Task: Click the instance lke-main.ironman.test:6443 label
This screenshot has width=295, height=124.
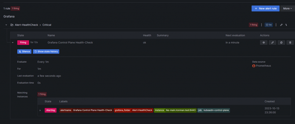Action: click(x=175, y=110)
